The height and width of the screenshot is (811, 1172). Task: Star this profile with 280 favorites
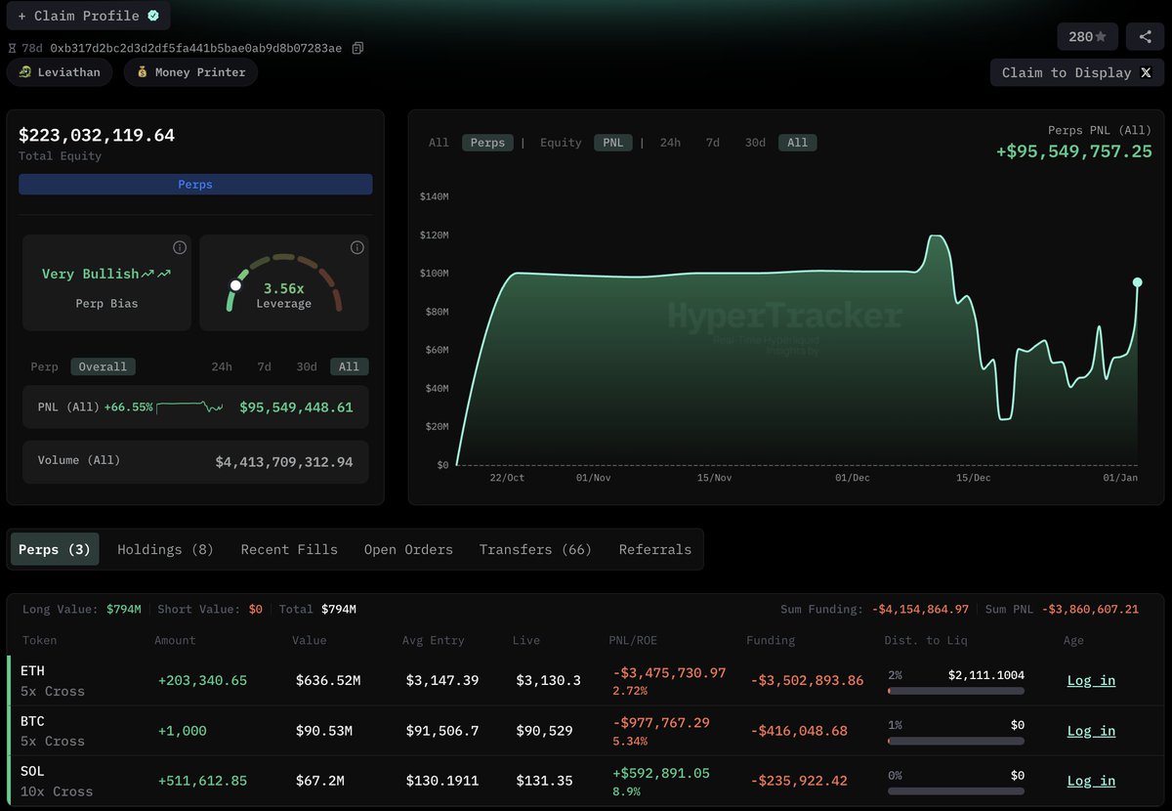(x=1087, y=36)
